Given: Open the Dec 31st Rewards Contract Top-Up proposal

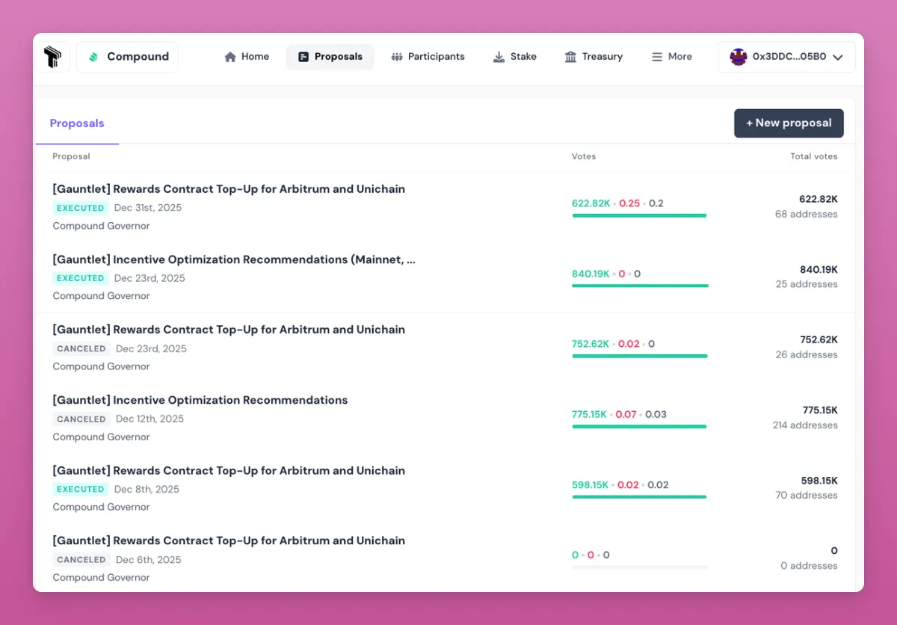Looking at the screenshot, I should tap(229, 189).
